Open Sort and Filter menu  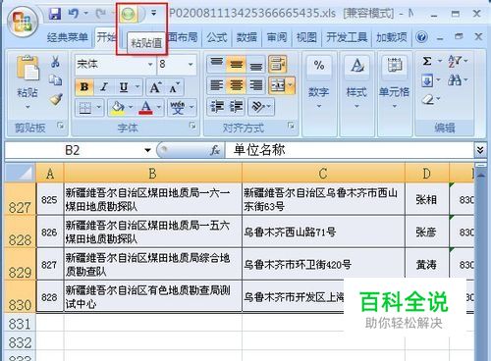click(x=458, y=61)
